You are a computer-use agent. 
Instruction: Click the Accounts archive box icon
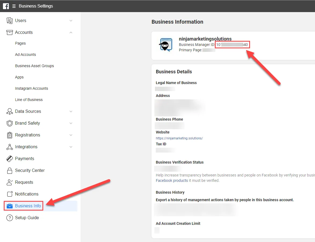tap(9, 32)
